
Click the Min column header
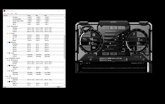[39, 16]
